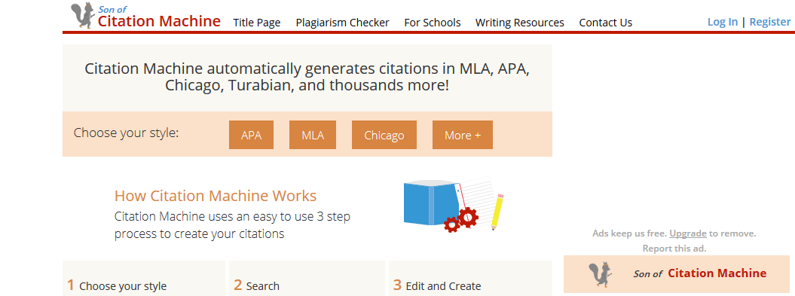
Task: Go to For Schools page
Action: pyautogui.click(x=433, y=23)
